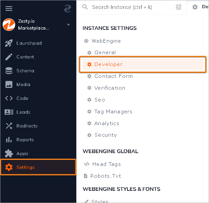Image resolution: width=209 pixels, height=203 pixels.
Task: Click the Leads contact card icon
Action: click(9, 112)
